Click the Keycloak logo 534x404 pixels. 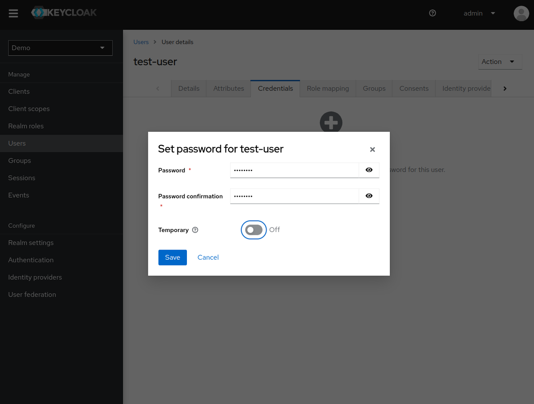tap(64, 13)
